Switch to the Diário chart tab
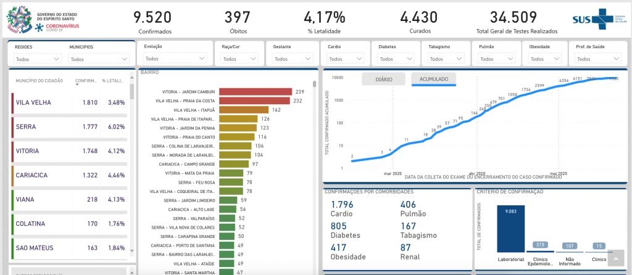The height and width of the screenshot is (275, 632). click(383, 80)
